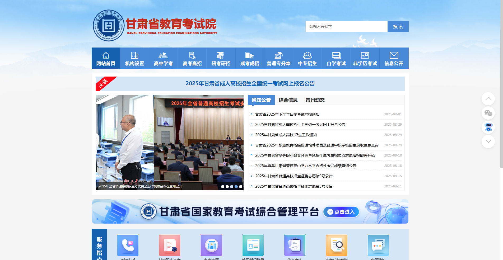This screenshot has width=503, height=260.
Task: Click the downward chevron in sidebar
Action: pyautogui.click(x=488, y=141)
